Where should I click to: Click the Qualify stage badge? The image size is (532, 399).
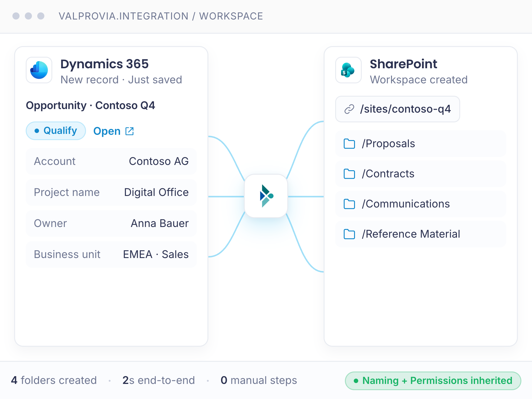56,131
